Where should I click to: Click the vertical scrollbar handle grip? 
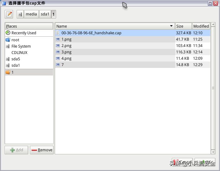[x=213, y=88]
